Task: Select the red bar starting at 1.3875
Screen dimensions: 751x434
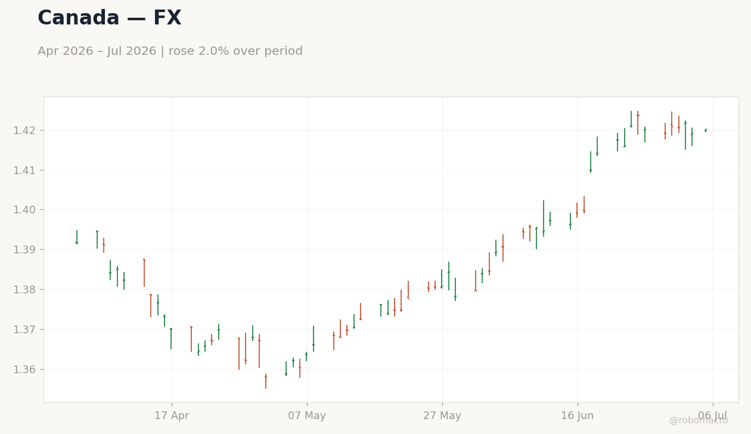Action: tap(144, 272)
